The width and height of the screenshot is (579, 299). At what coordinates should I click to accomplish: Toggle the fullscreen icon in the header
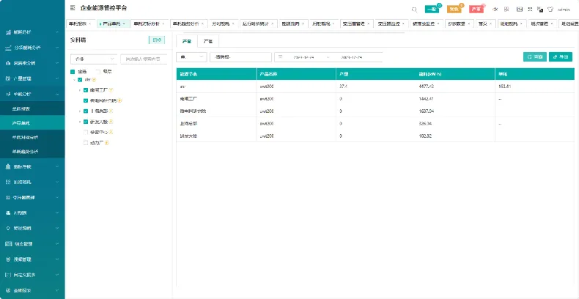530,10
